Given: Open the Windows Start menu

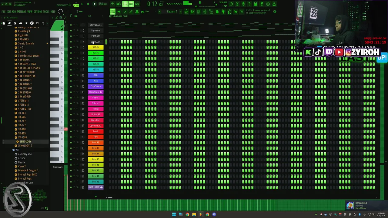Looking at the screenshot, I should point(174,214).
